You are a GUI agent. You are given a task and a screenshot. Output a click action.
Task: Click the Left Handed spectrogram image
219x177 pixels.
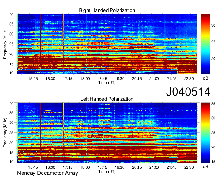click(x=107, y=133)
